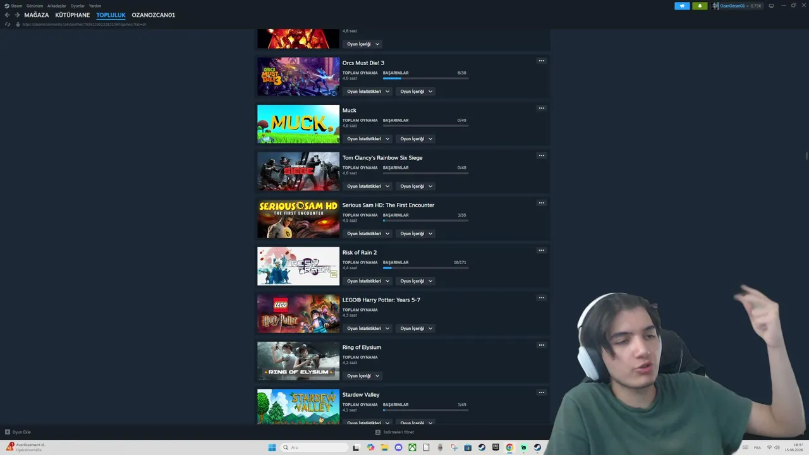Click the Serious Sam HD game thumbnail

(298, 219)
